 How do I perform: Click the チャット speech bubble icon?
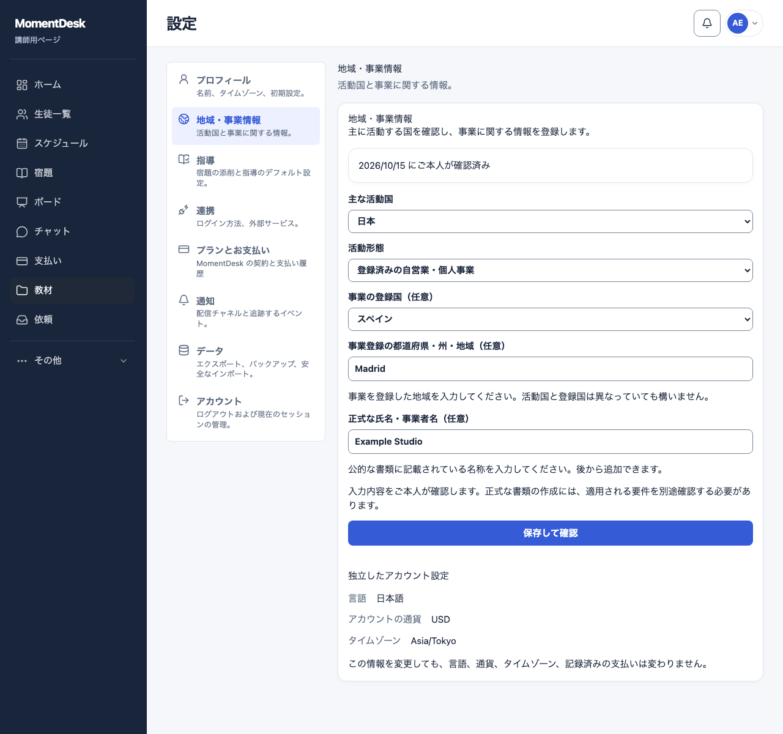coord(22,232)
